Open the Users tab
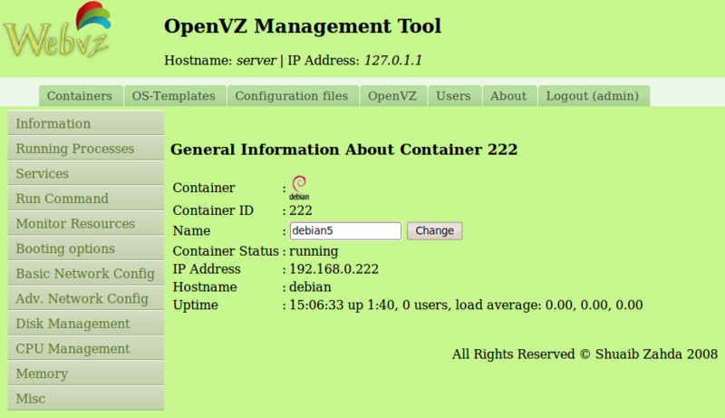 [x=454, y=96]
